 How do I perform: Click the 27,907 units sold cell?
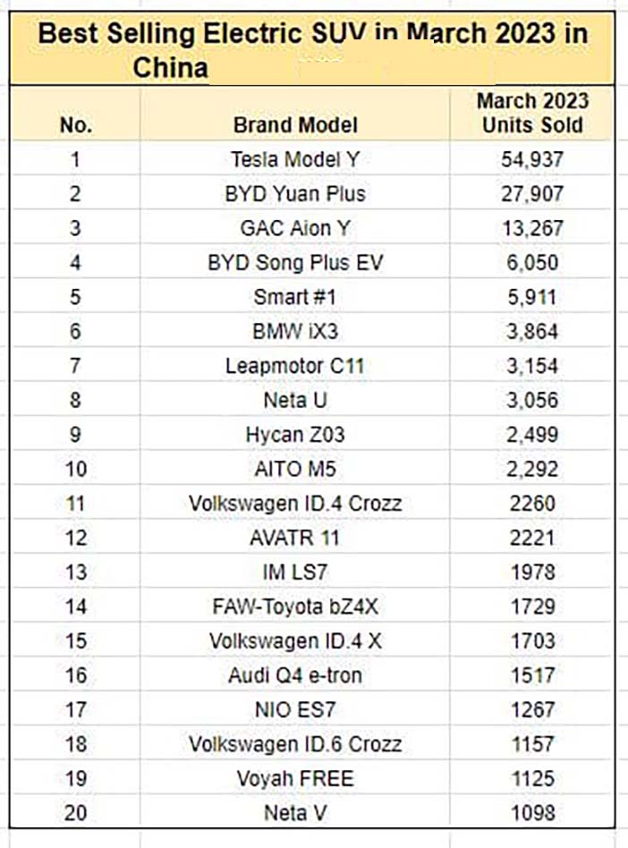531,193
